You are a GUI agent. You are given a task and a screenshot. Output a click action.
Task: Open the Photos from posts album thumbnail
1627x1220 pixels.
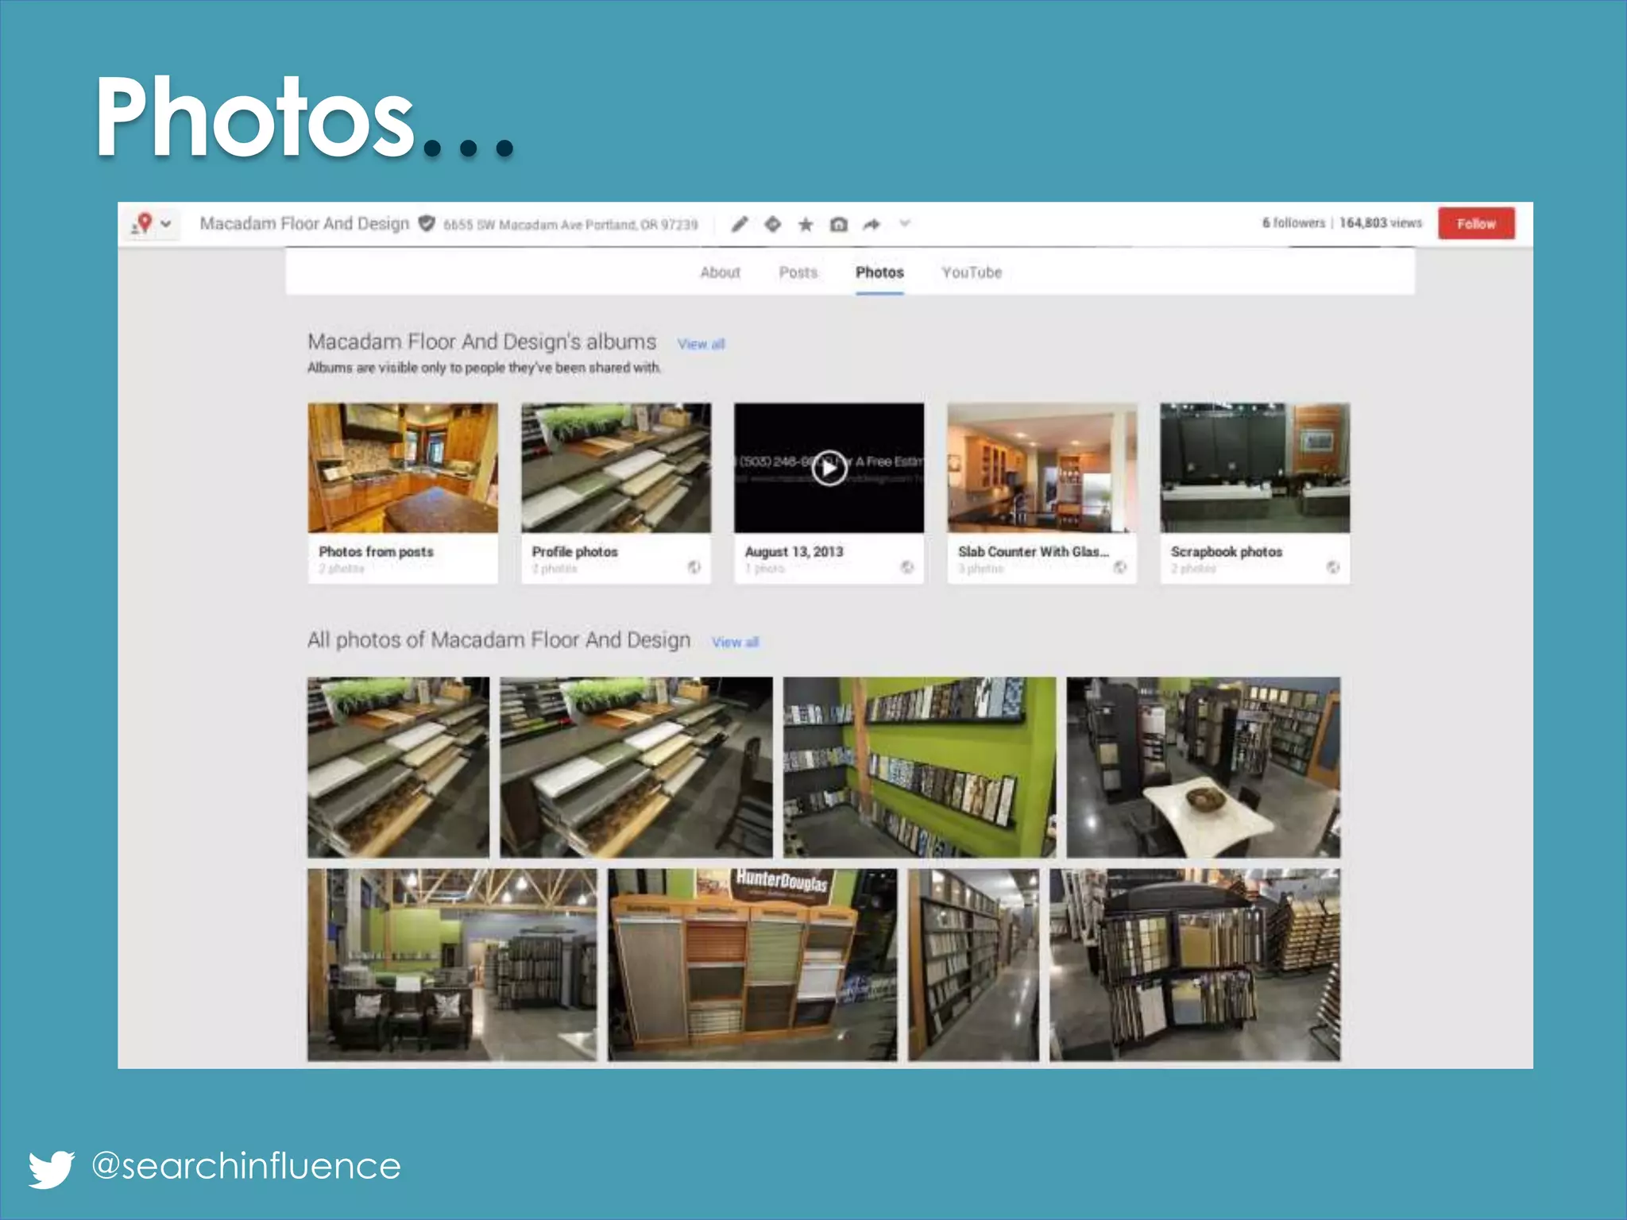403,468
